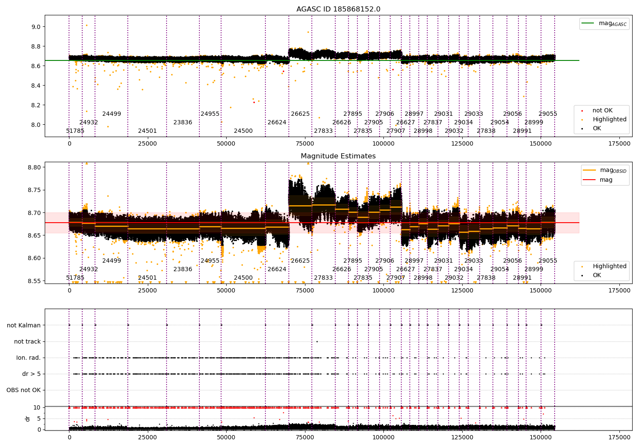The height and width of the screenshot is (447, 639).
Task: Click the 9.0 y-tick in top plot
Action: (36, 27)
